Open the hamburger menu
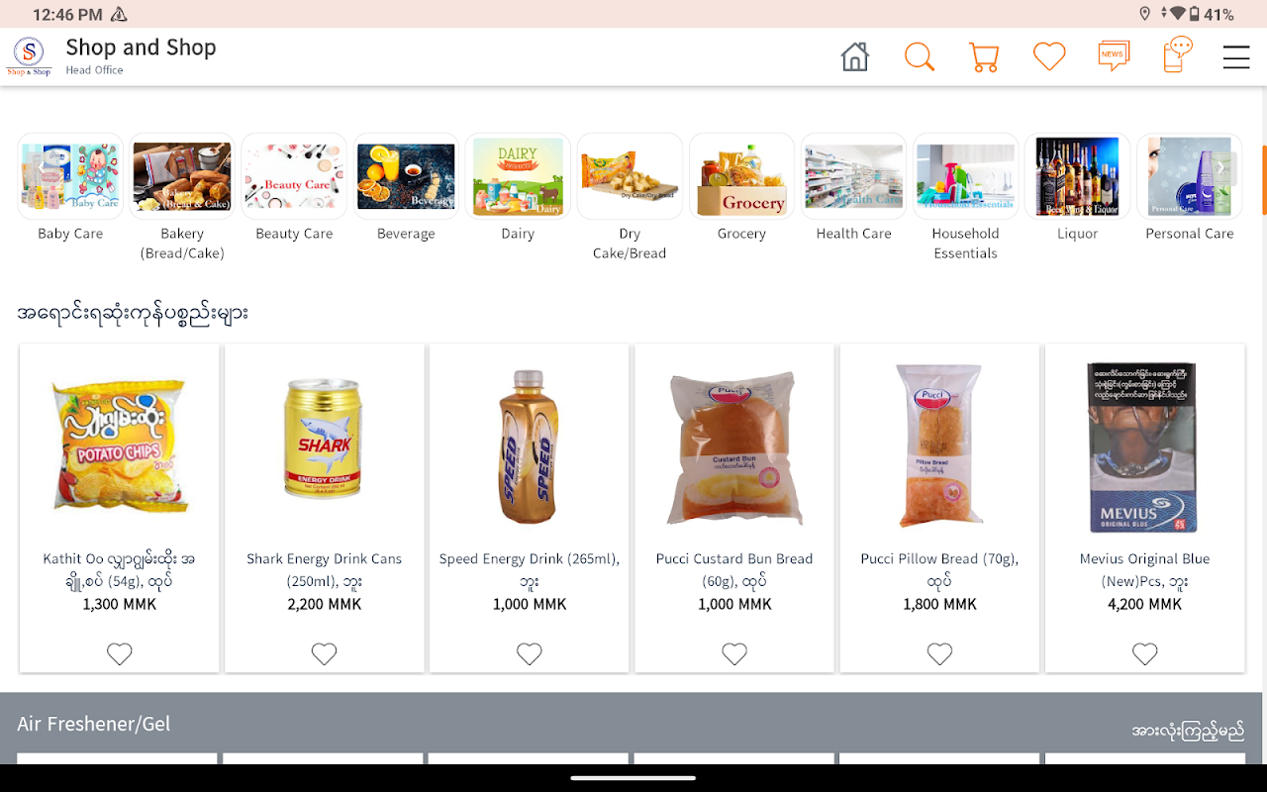Screen dimensions: 1267x792 (1236, 57)
